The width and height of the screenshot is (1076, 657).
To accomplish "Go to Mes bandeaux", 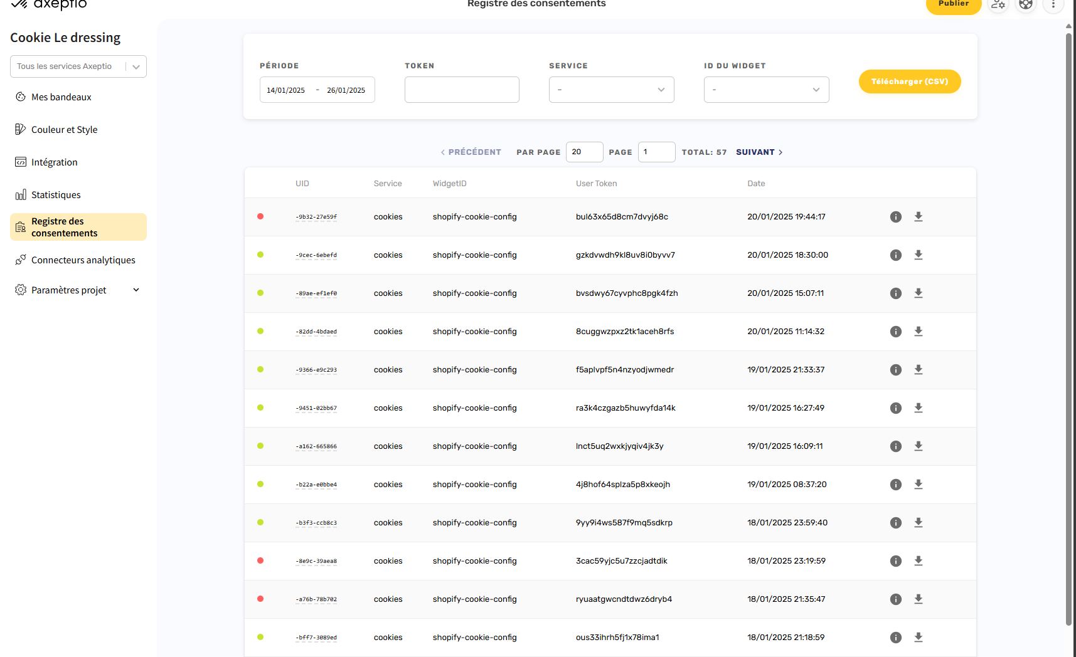I will click(x=61, y=97).
